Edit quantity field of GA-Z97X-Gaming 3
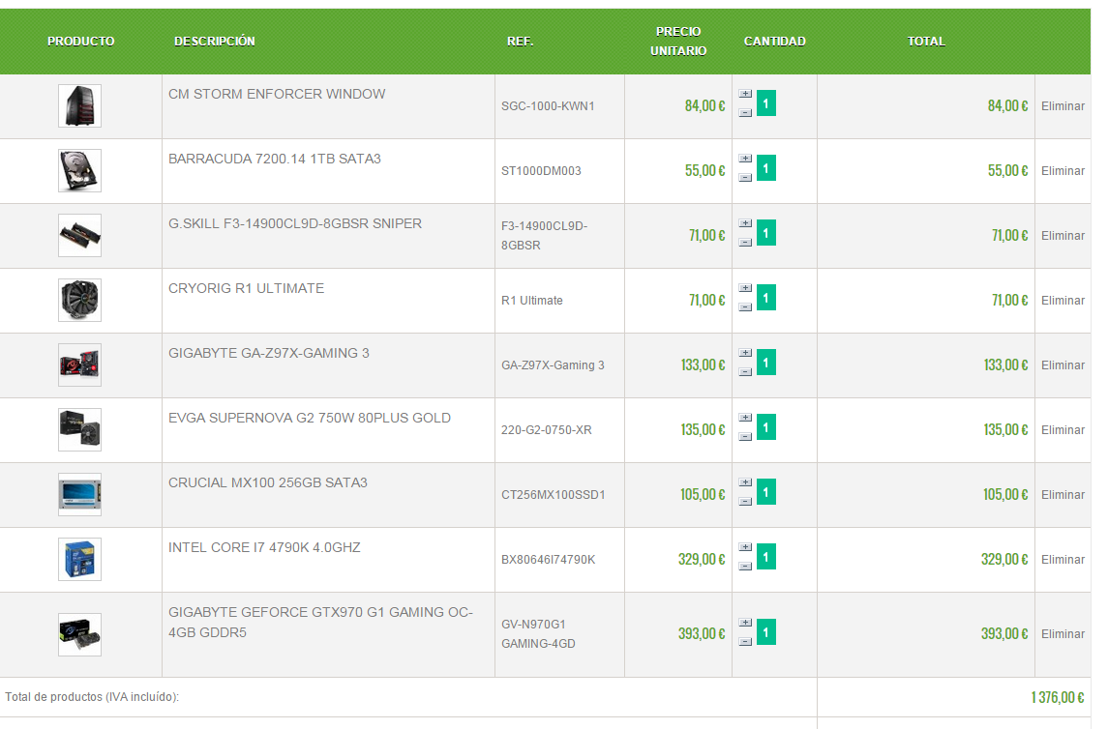Screen dimensions: 1108x729 click(766, 363)
